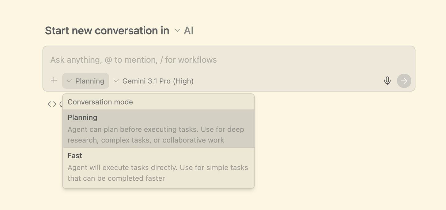
Task: Open the AI workspace selector in heading
Action: pyautogui.click(x=184, y=31)
